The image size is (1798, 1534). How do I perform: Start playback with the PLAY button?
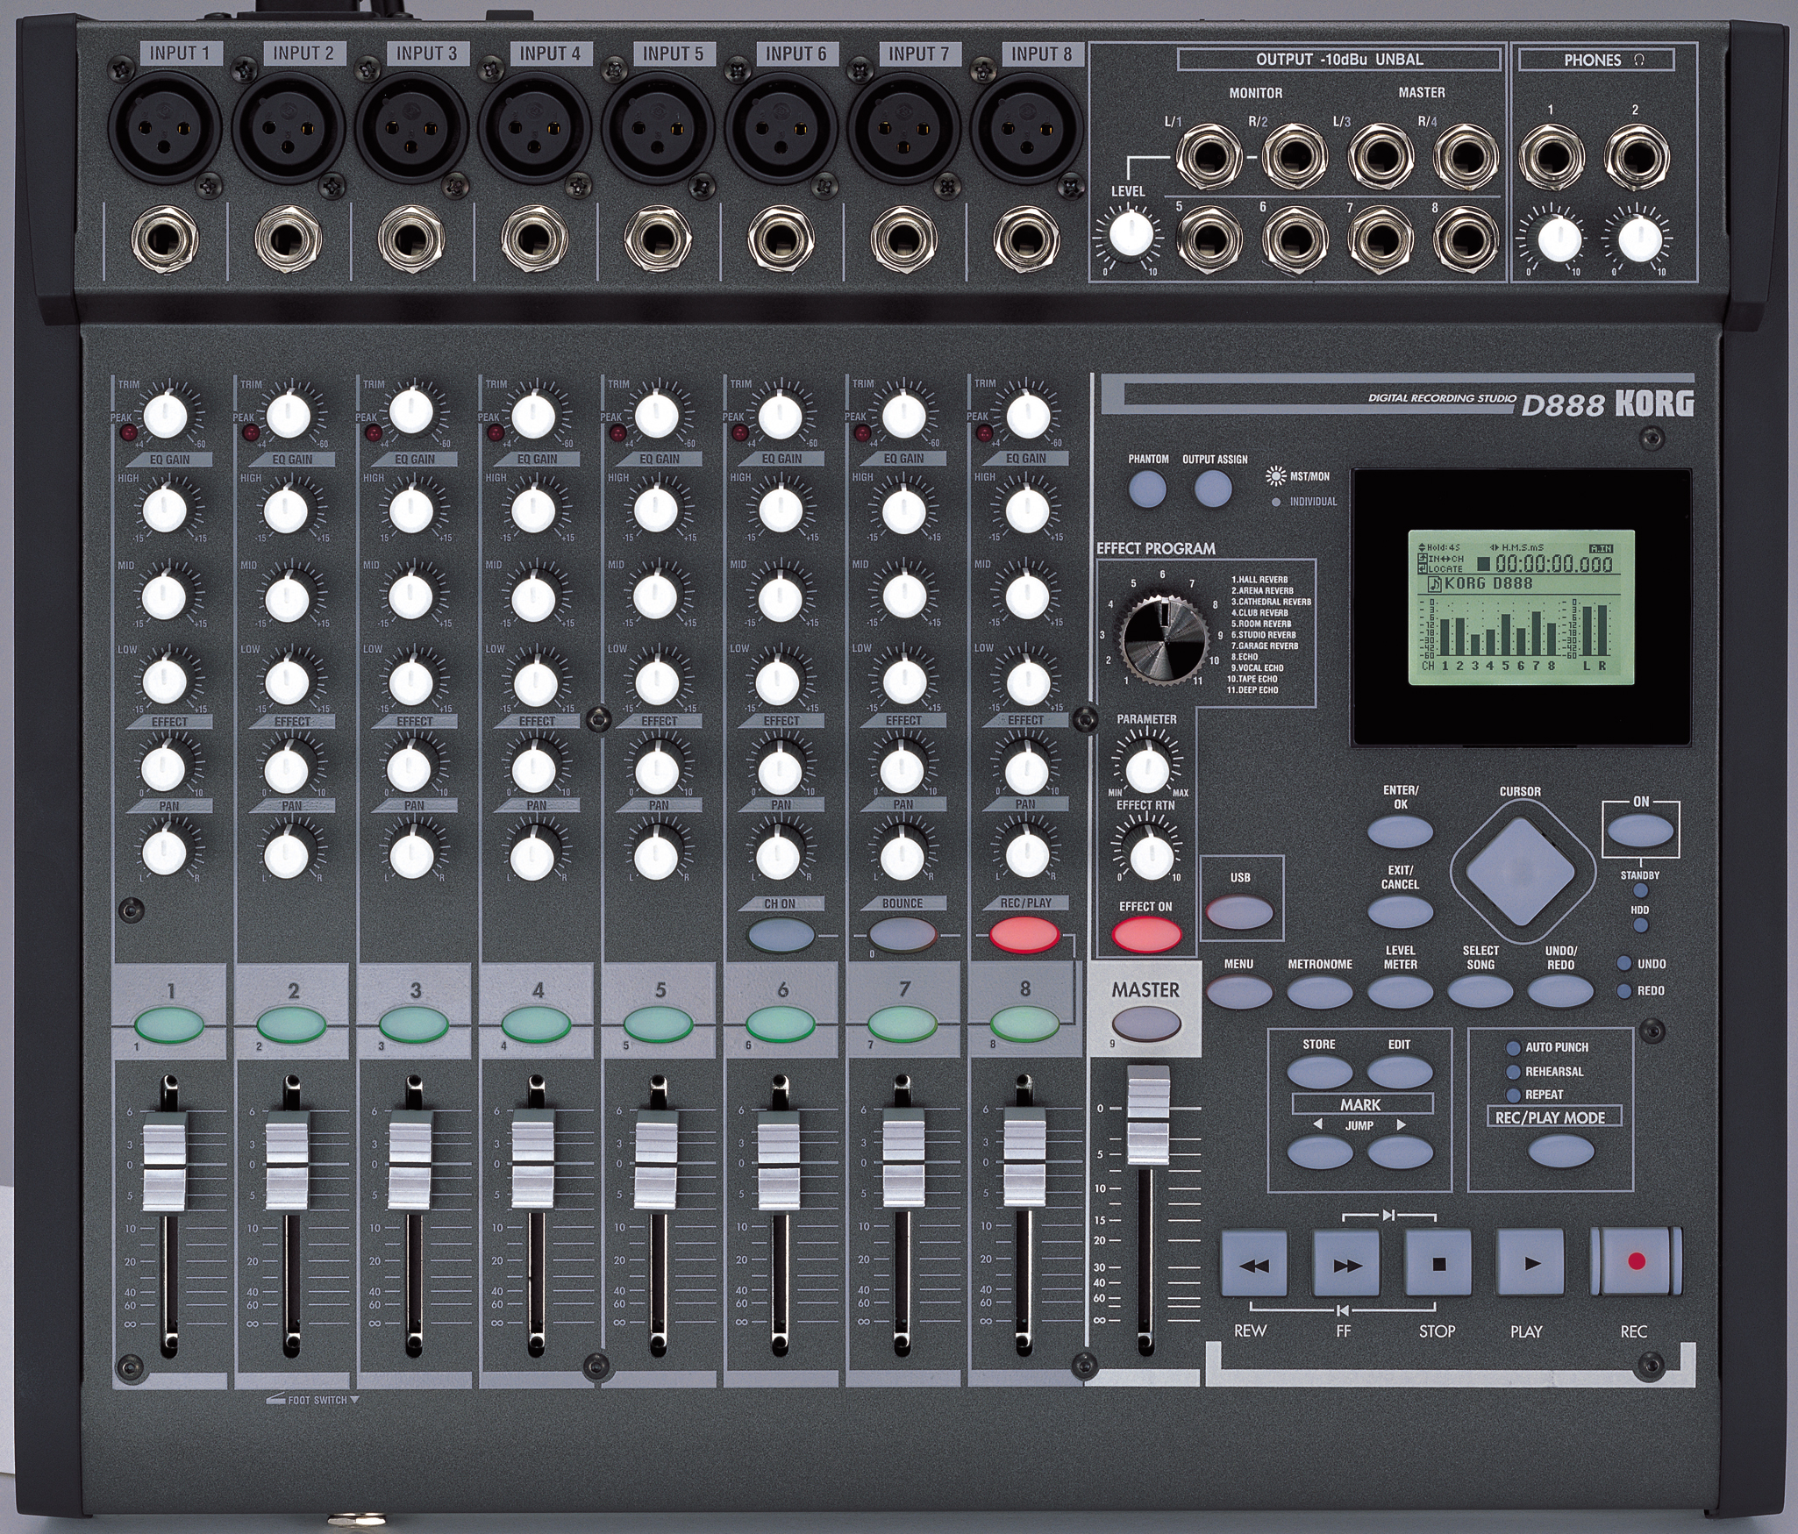(x=1530, y=1263)
